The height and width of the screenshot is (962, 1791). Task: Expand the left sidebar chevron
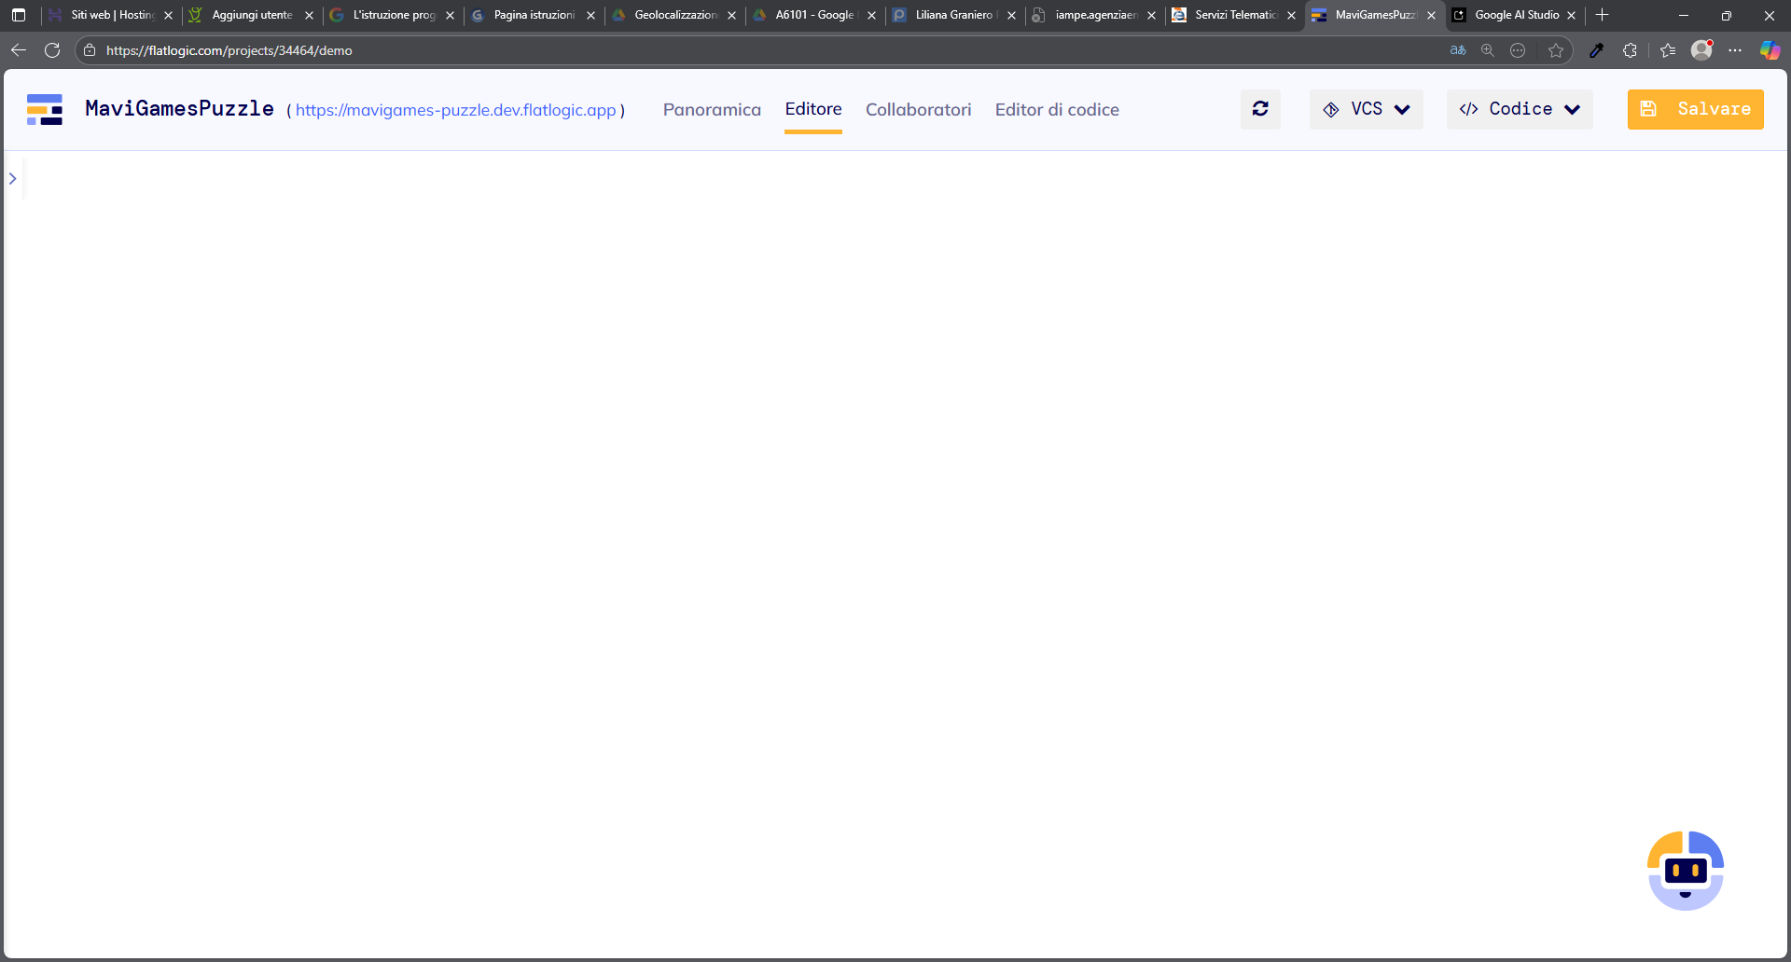click(x=13, y=178)
